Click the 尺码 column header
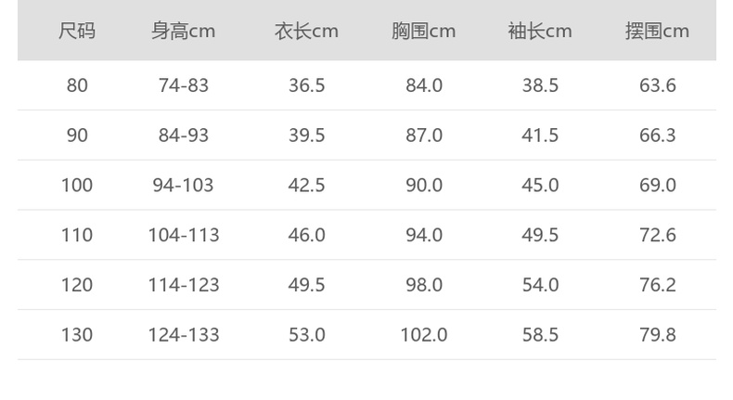The image size is (733, 400). (x=77, y=32)
